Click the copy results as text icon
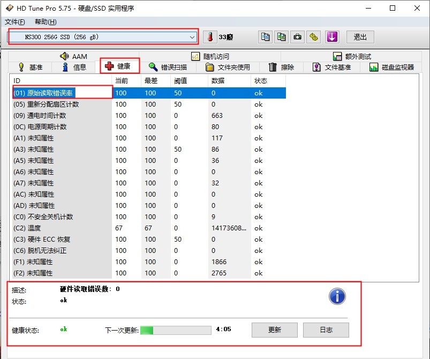430x359 pixels. click(265, 36)
